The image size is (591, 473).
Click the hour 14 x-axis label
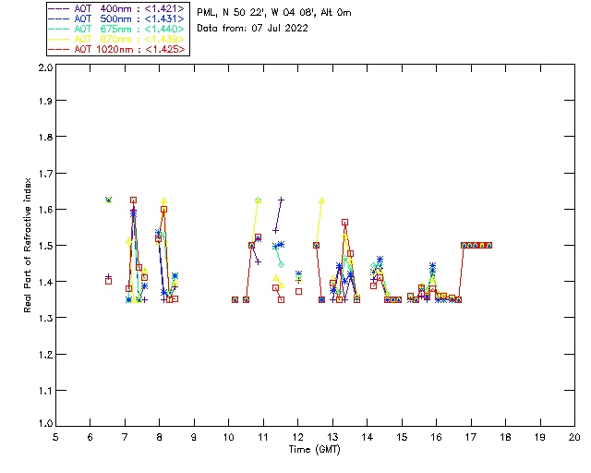click(x=368, y=437)
